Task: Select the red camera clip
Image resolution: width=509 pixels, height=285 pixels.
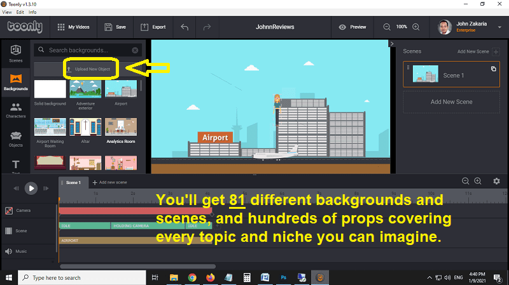Action: [136, 211]
